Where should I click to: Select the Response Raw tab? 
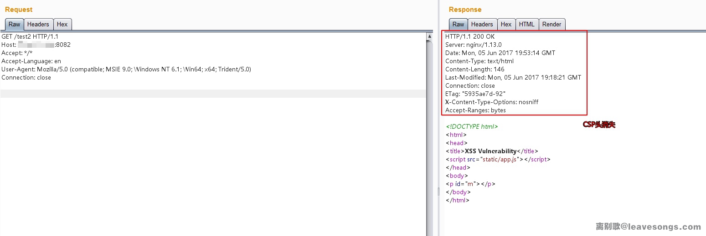point(458,25)
